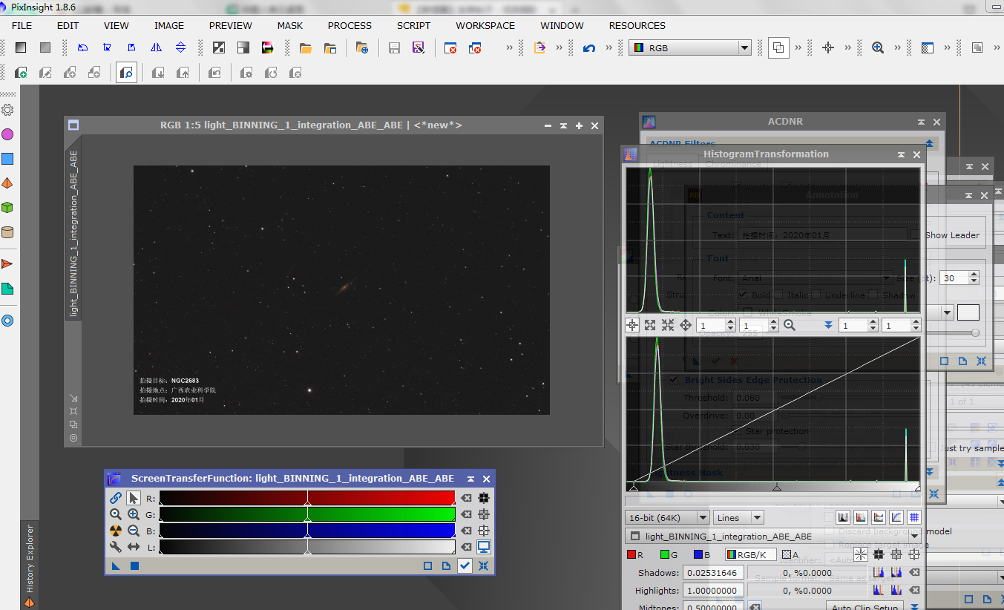Open the RGB channel dropdown in the toolbar
1004x610 pixels.
tap(690, 47)
